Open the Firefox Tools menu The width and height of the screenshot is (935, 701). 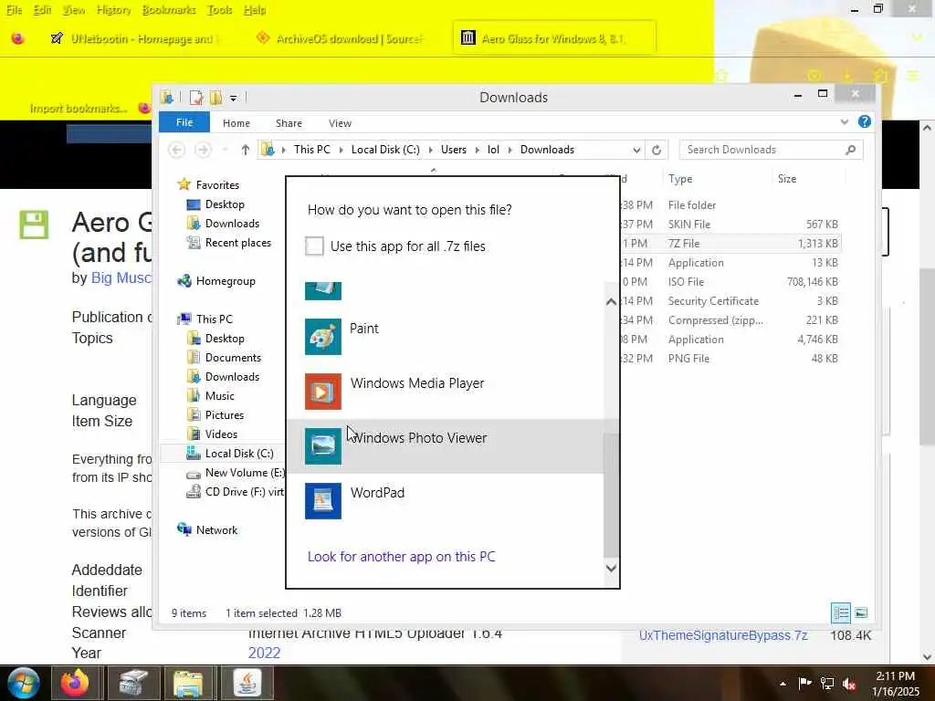point(219,9)
